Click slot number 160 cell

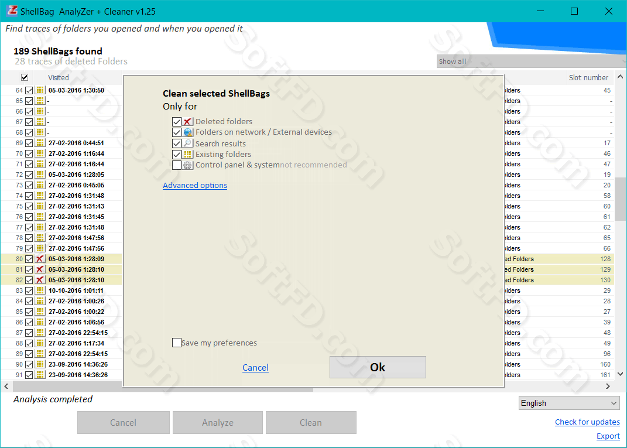605,364
